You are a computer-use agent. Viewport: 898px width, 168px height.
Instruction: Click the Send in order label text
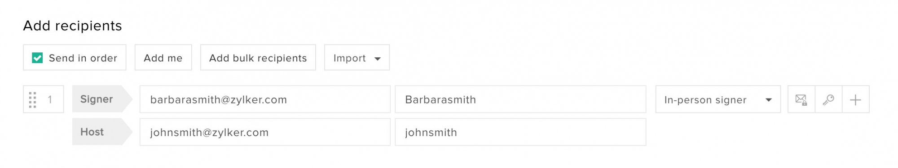pyautogui.click(x=83, y=58)
